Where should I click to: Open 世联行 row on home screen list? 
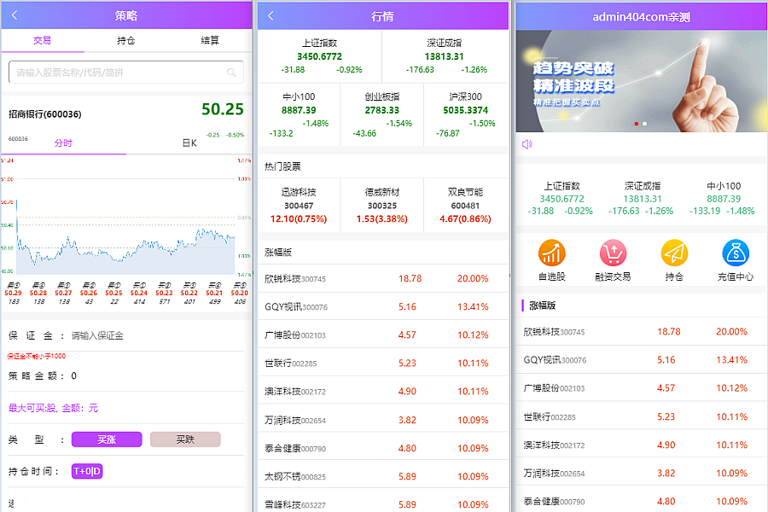click(x=641, y=416)
